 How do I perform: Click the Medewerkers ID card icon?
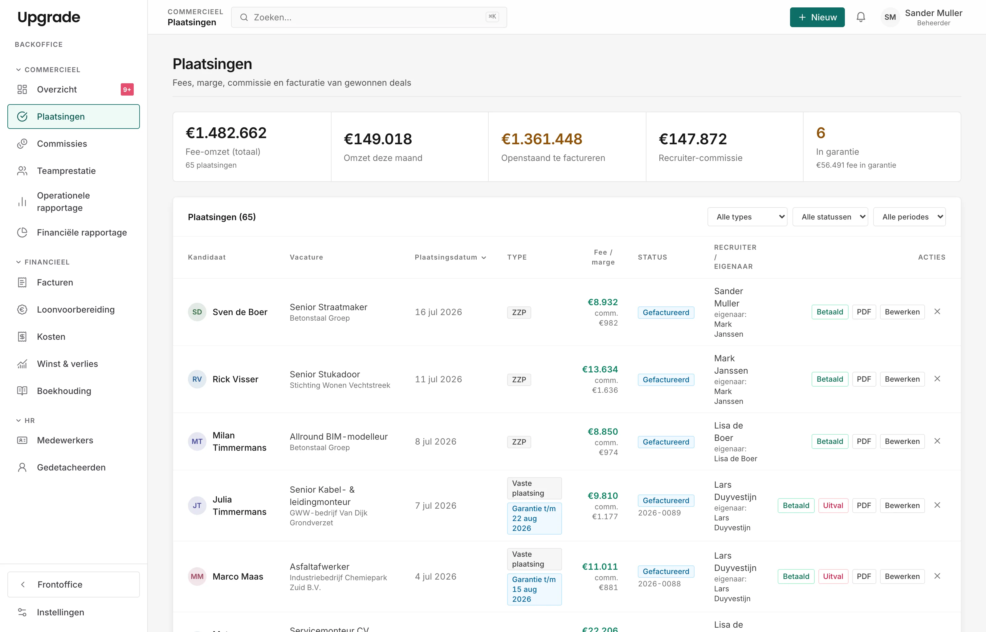coord(22,440)
